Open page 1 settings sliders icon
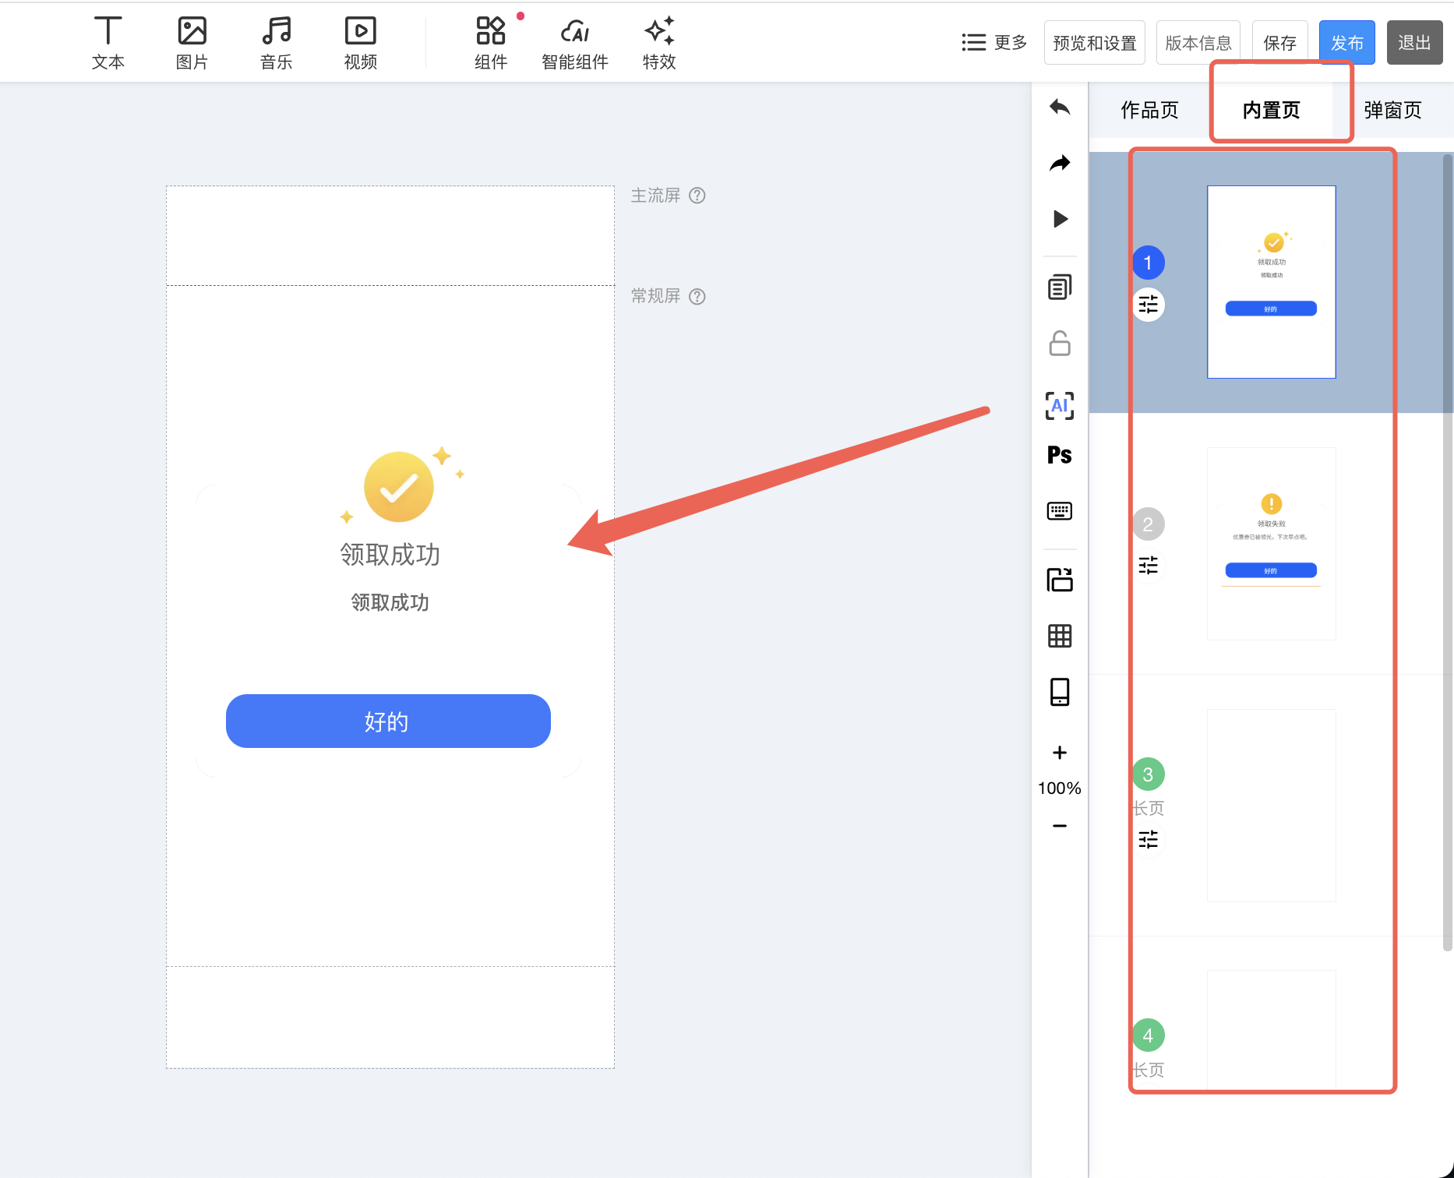 tap(1149, 305)
